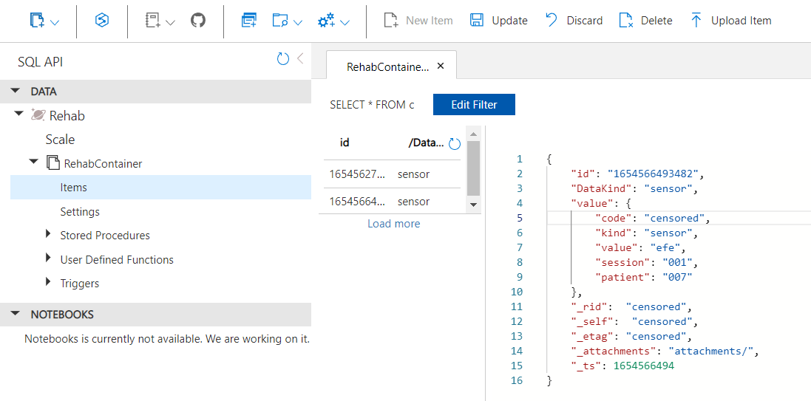The height and width of the screenshot is (401, 811).
Task: Select Items under RehabContainer
Action: [x=160, y=187]
